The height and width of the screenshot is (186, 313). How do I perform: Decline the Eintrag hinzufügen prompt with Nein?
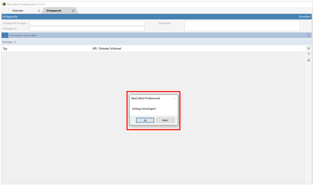(x=165, y=120)
